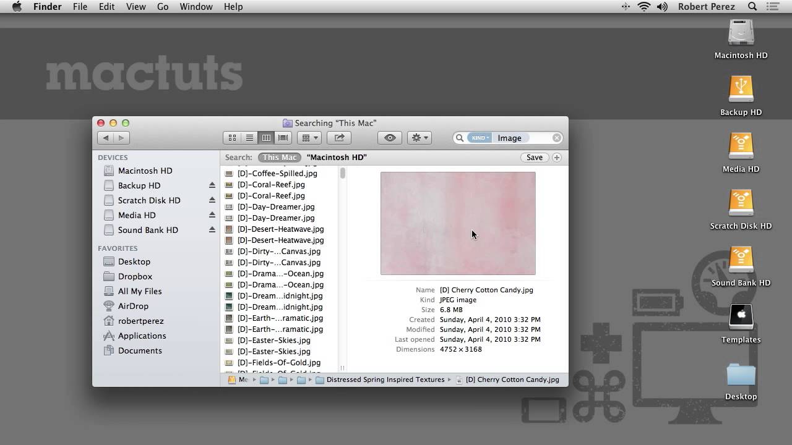The width and height of the screenshot is (792, 445).
Task: Go back with the left arrow
Action: point(106,138)
